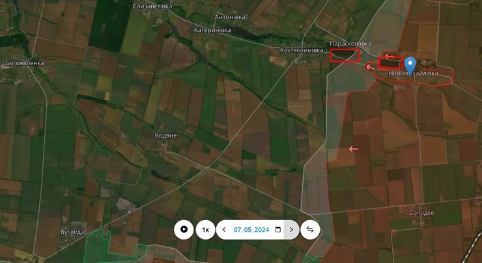
Task: Click the 07.05.2024 date field
Action: click(x=251, y=230)
